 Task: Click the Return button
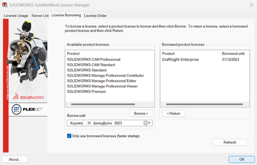click(x=173, y=114)
